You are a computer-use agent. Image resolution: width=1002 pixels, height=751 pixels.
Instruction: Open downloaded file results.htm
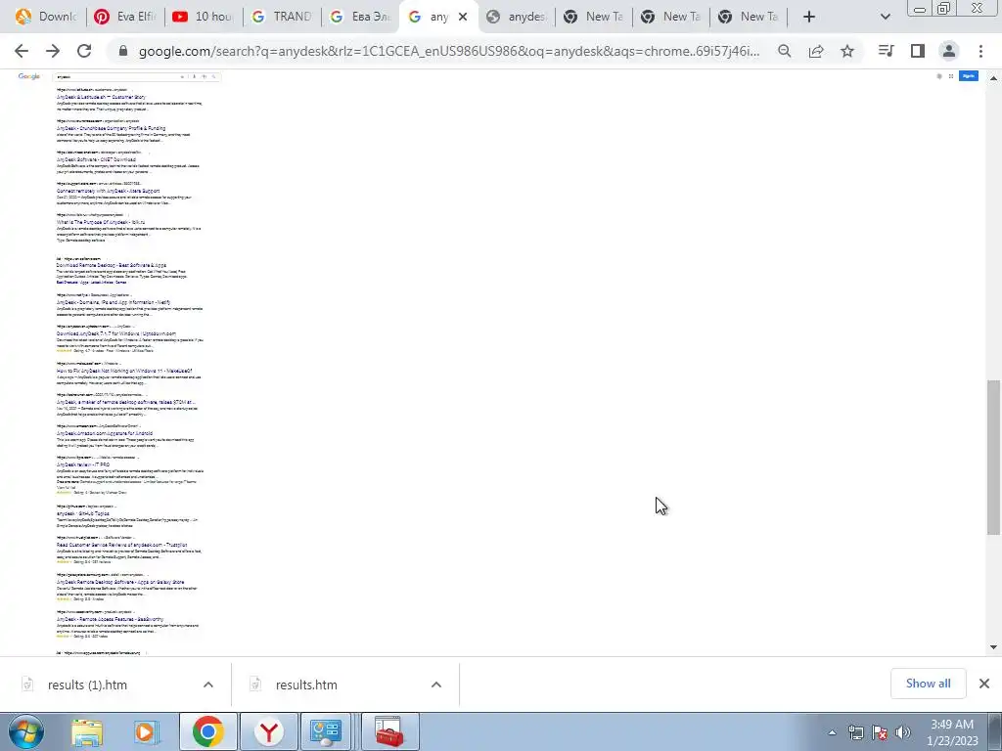[306, 685]
